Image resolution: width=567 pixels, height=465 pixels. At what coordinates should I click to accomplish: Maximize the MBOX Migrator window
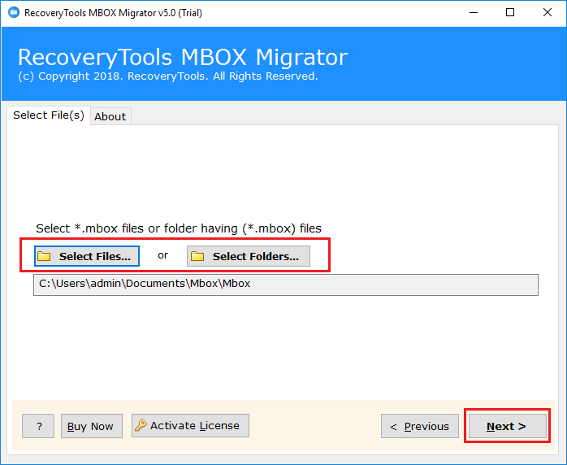510,13
